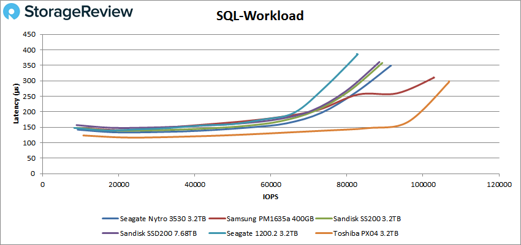Click the 450 y-axis tick label

pos(29,34)
